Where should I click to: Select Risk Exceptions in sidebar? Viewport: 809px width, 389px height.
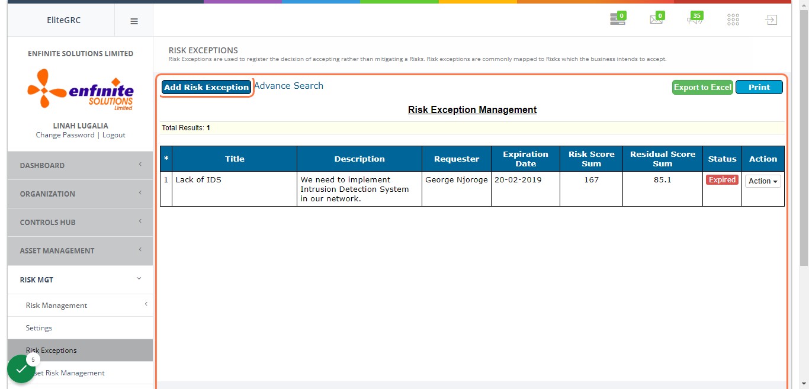point(80,351)
